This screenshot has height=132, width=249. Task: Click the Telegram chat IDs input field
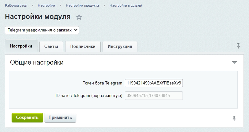point(154,96)
